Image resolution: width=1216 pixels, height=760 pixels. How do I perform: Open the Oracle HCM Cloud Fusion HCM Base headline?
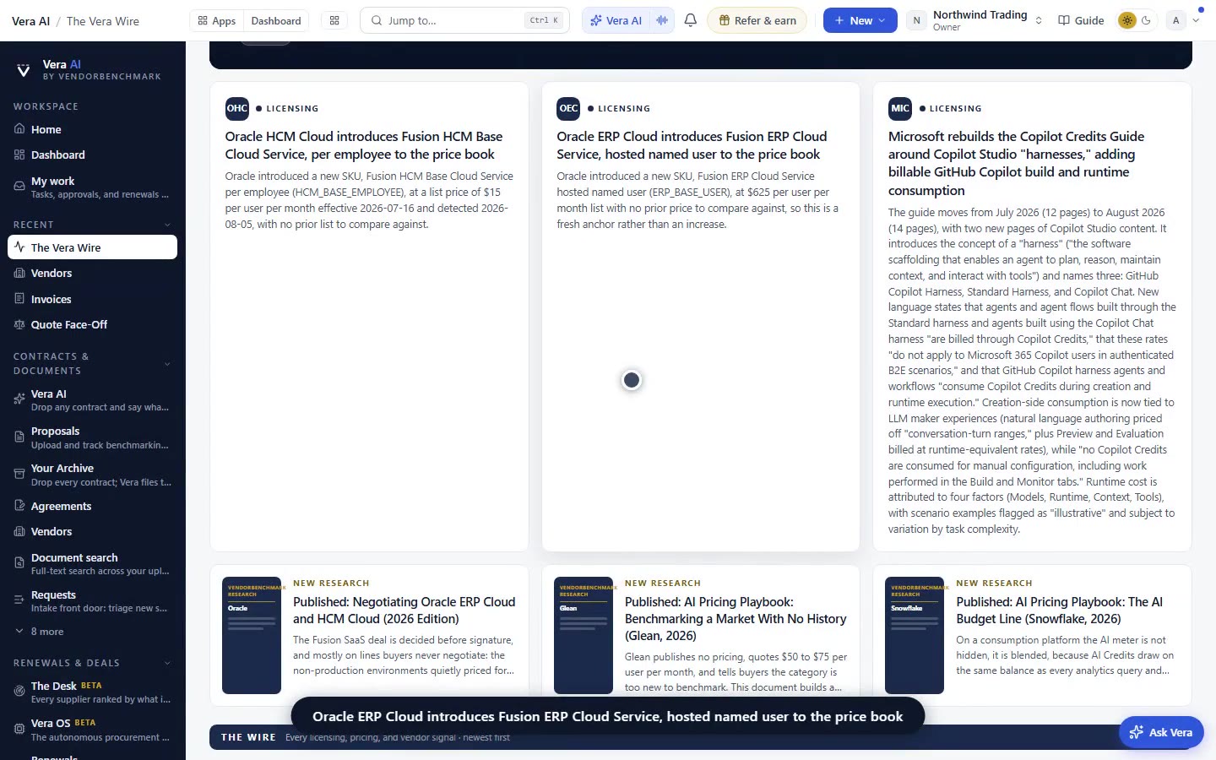pyautogui.click(x=364, y=145)
